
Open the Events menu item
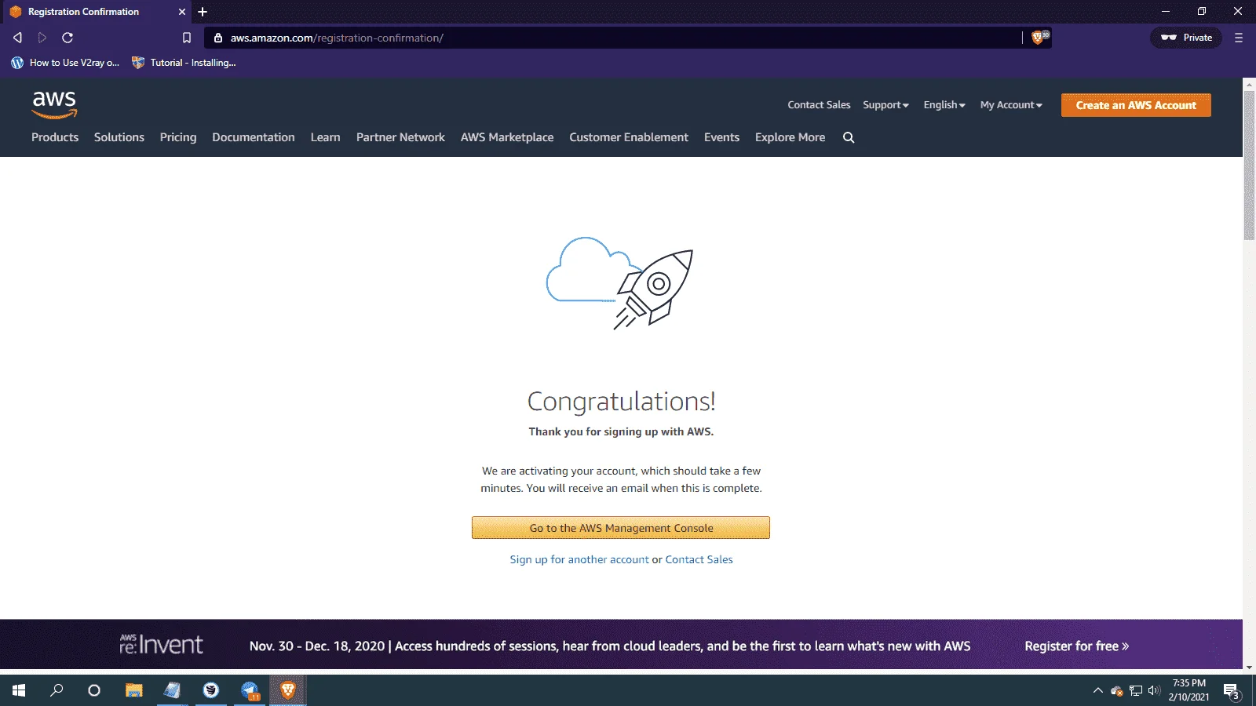pyautogui.click(x=721, y=137)
